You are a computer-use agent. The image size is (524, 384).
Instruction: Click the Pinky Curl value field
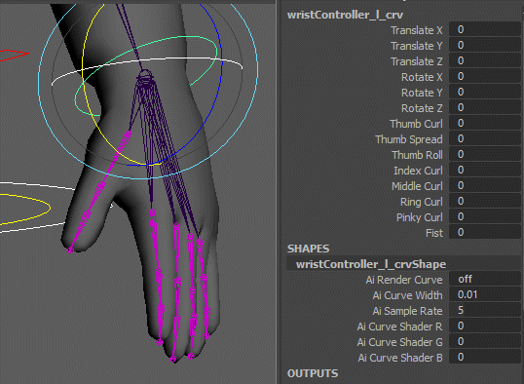485,217
